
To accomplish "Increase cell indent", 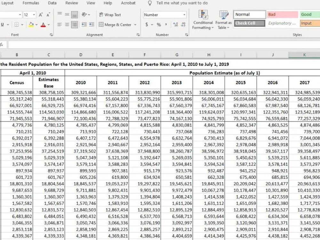I will coord(92,25).
